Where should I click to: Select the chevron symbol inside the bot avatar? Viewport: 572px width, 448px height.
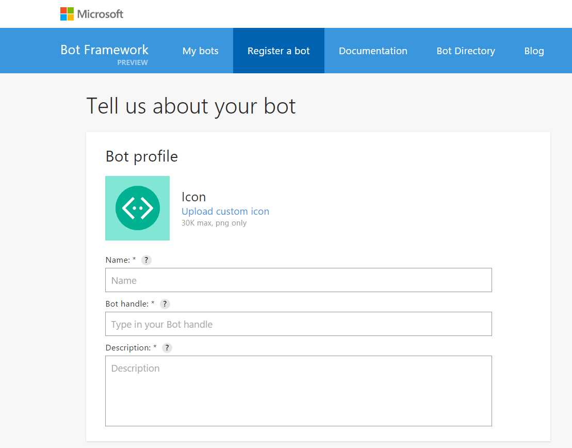point(137,208)
